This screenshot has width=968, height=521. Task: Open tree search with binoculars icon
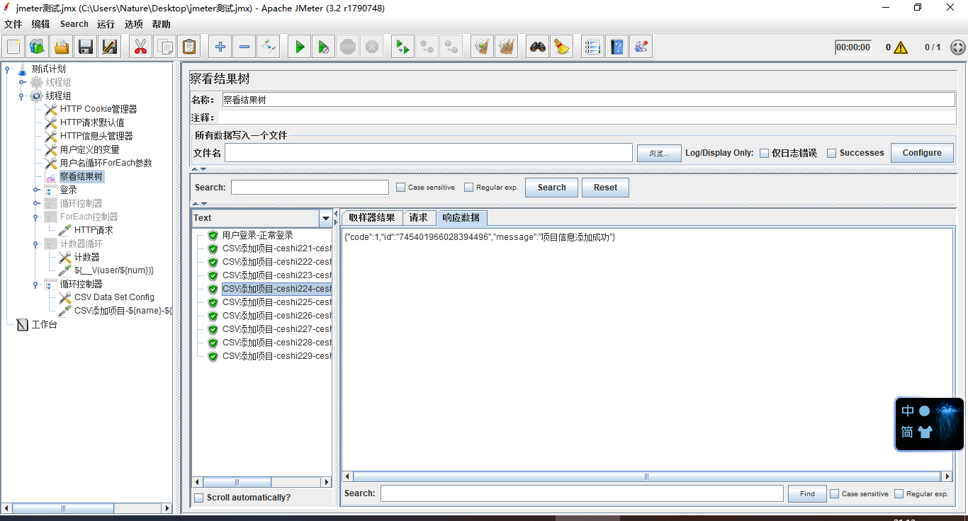pyautogui.click(x=537, y=47)
